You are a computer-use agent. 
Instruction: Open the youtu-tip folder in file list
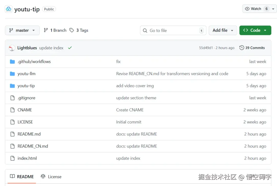(26, 86)
